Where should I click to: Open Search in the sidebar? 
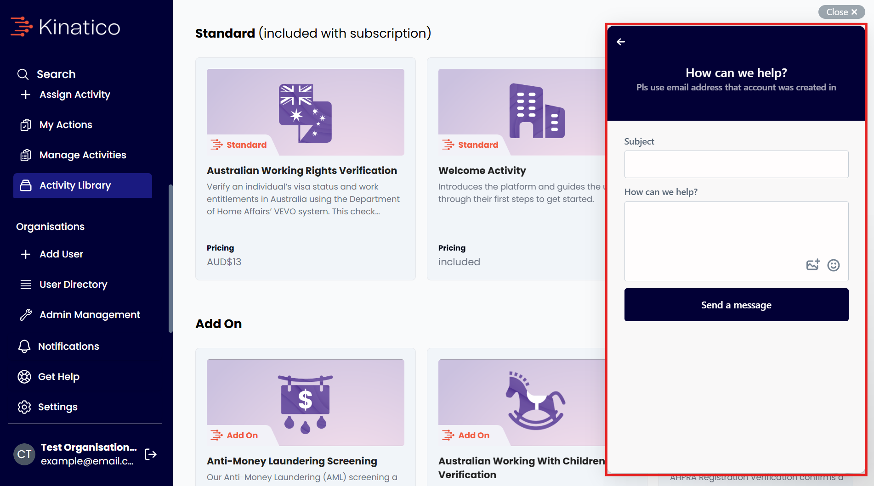[46, 74]
